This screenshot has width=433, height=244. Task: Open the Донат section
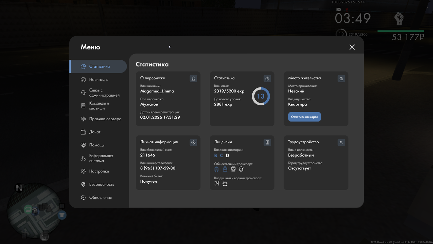(98, 132)
